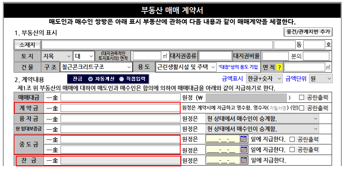
Task: Click the 토지 row label cell
Action: tap(27, 56)
